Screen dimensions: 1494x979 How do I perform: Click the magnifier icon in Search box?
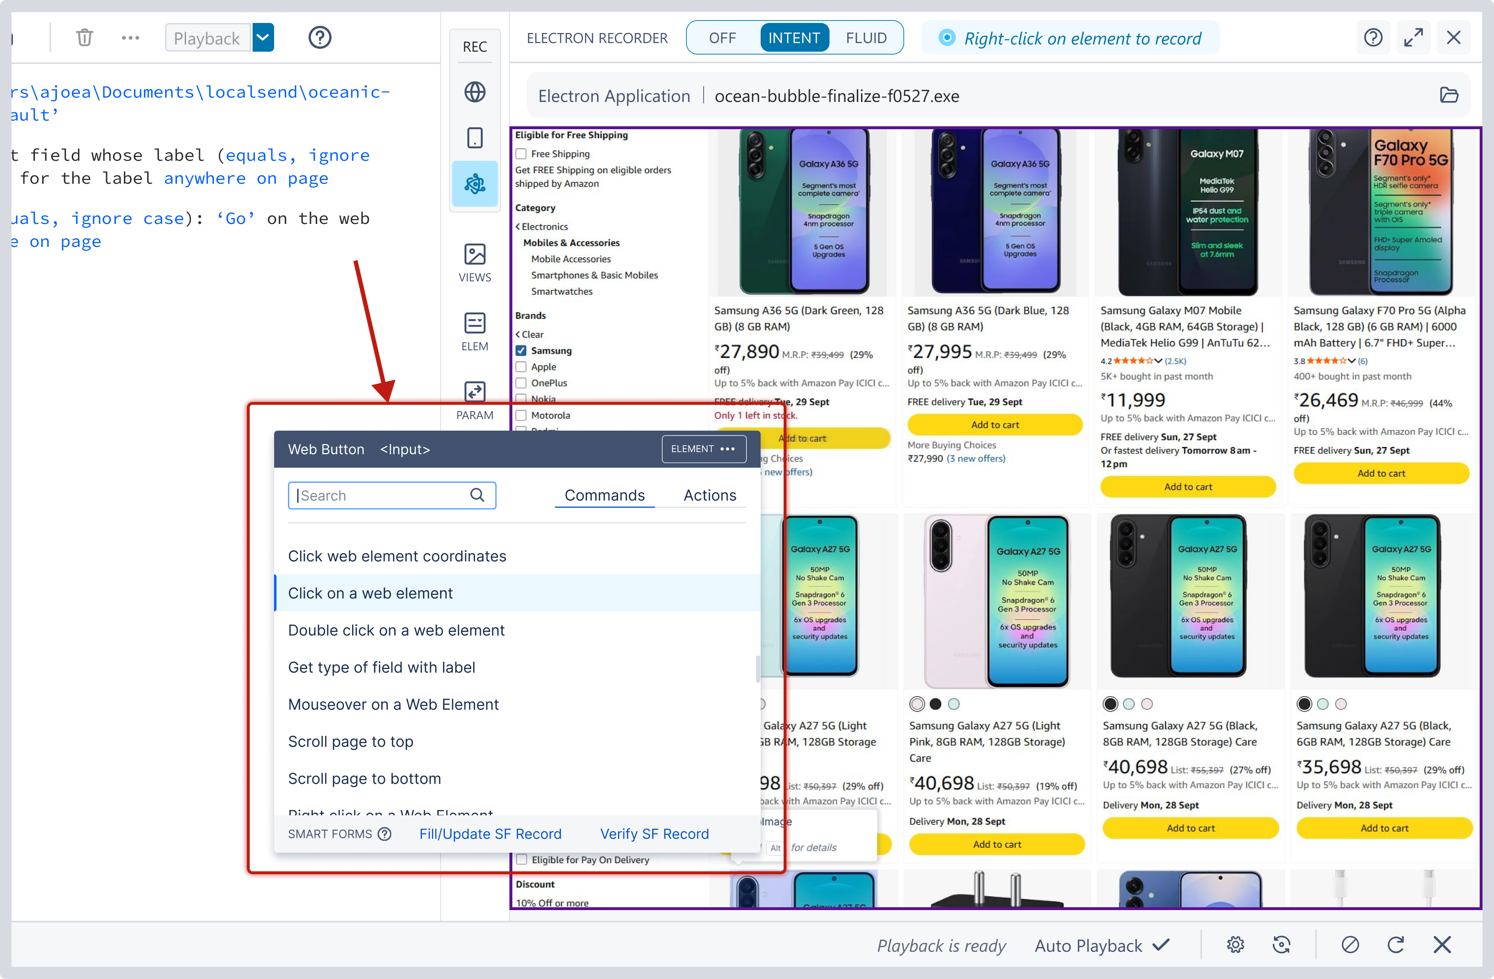point(477,495)
